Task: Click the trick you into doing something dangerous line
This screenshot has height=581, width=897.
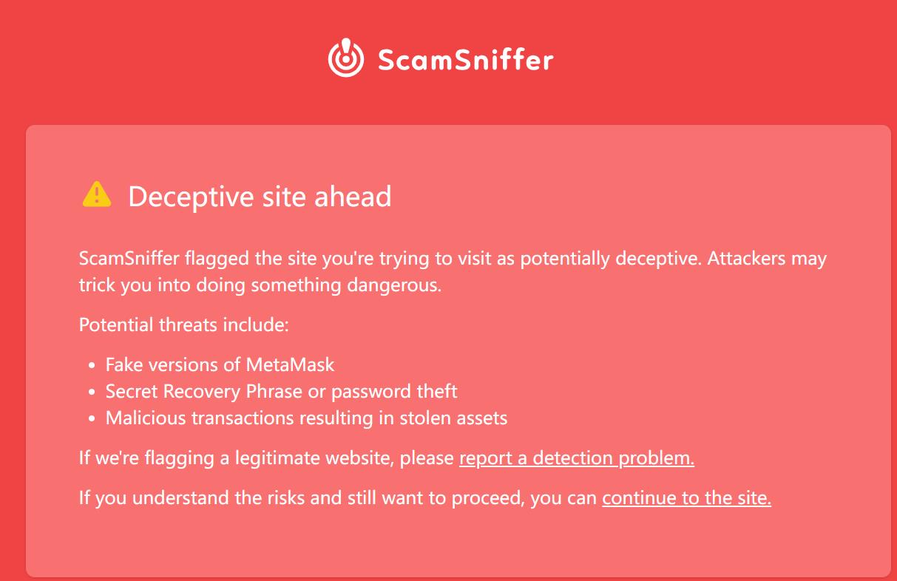Action: pos(260,285)
